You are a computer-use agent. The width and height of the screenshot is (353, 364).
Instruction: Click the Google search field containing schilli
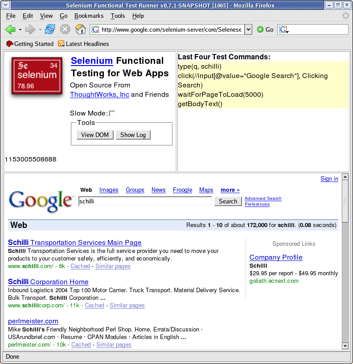145,201
